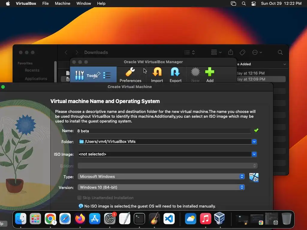Open the Version dropdown showing Windows 10 (64-bit)

point(161,187)
